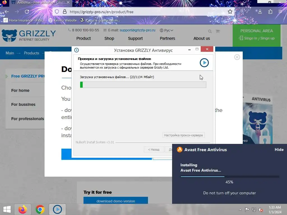The width and height of the screenshot is (287, 215).
Task: Open the Horse Insurance bookmark
Action: (x=24, y=20)
